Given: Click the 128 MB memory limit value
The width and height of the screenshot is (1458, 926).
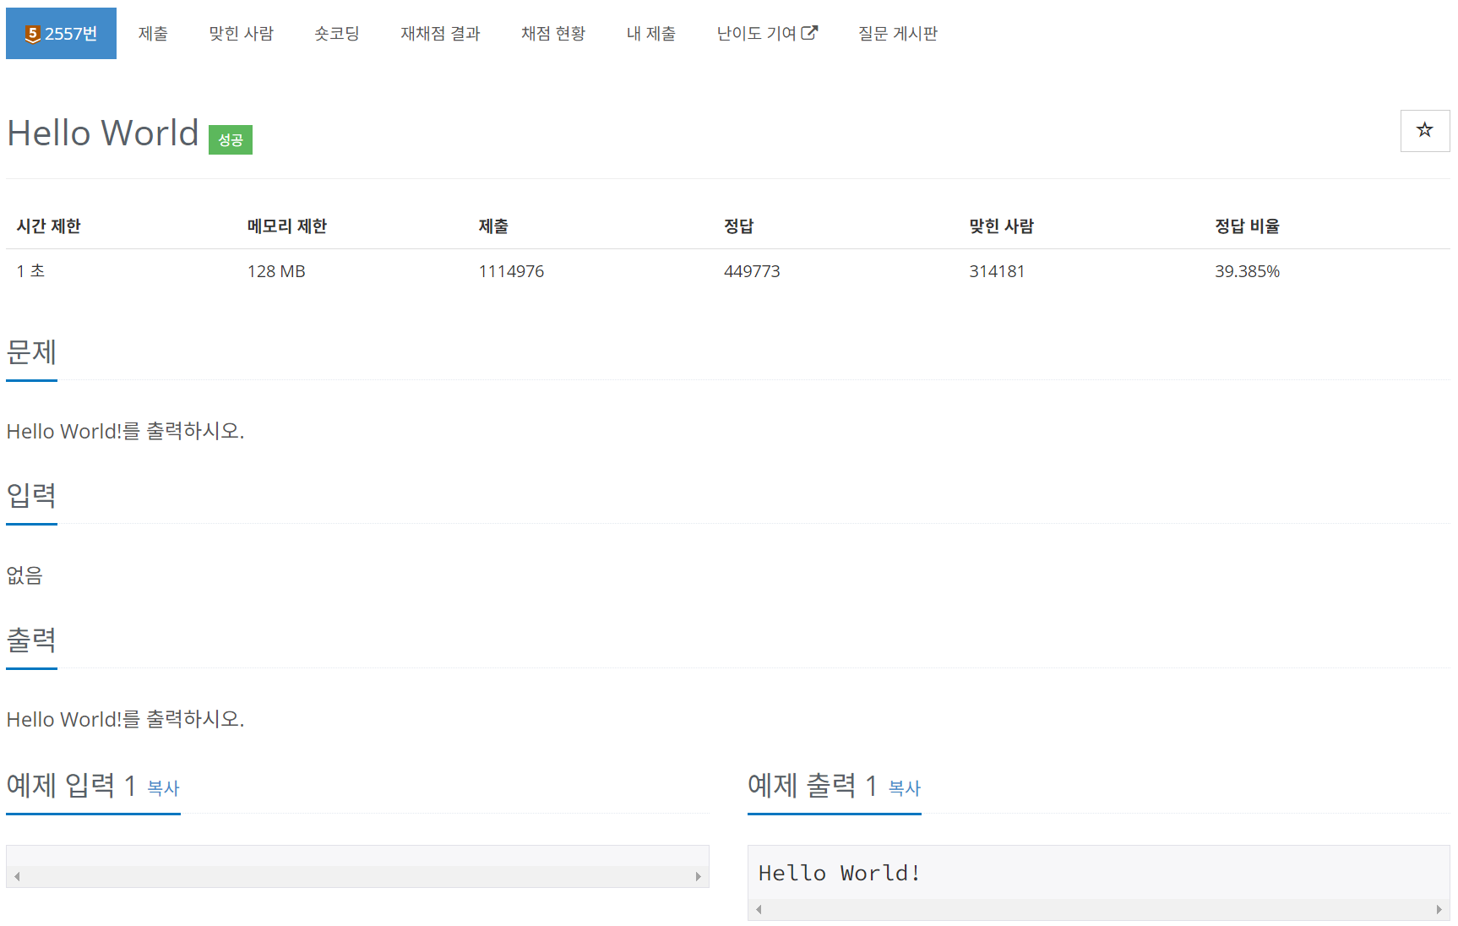Looking at the screenshot, I should [x=276, y=271].
